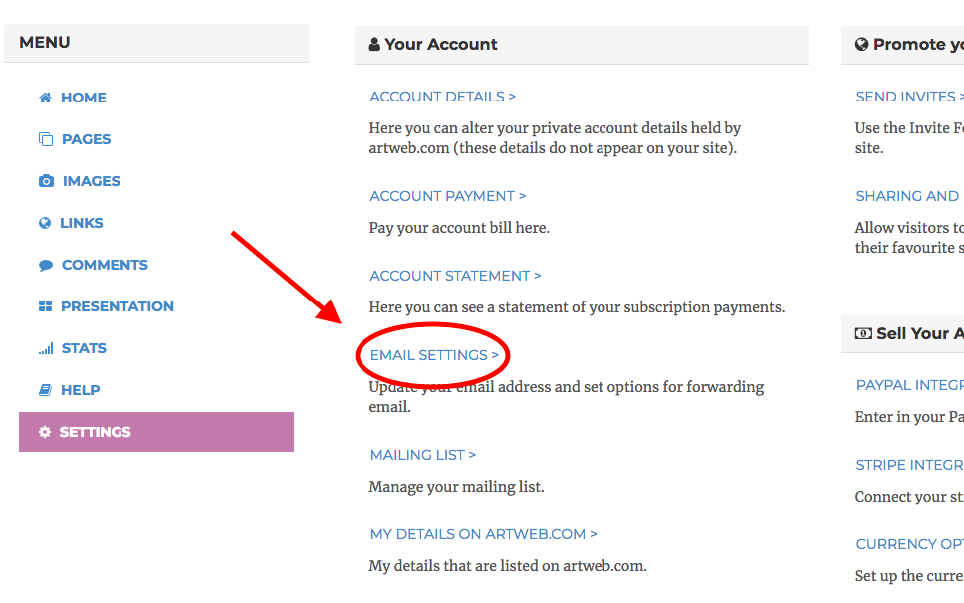Open the Account Details link
964x603 pixels.
(442, 97)
